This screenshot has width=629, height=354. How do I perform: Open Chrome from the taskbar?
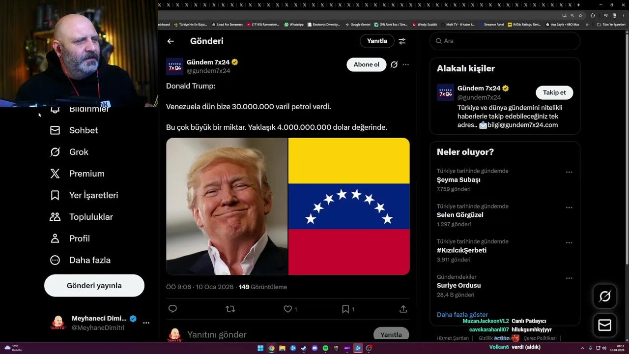(x=271, y=348)
